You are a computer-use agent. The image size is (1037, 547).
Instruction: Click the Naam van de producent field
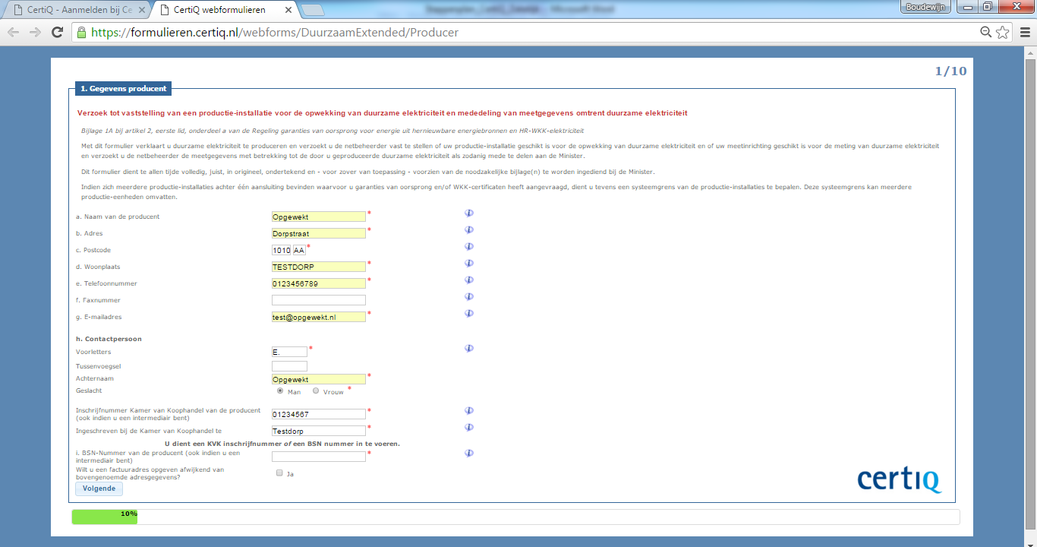coord(319,217)
